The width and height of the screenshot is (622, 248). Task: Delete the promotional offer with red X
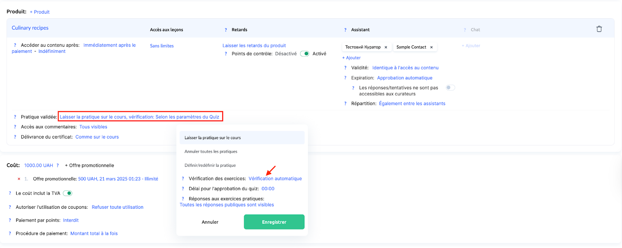click(x=19, y=179)
